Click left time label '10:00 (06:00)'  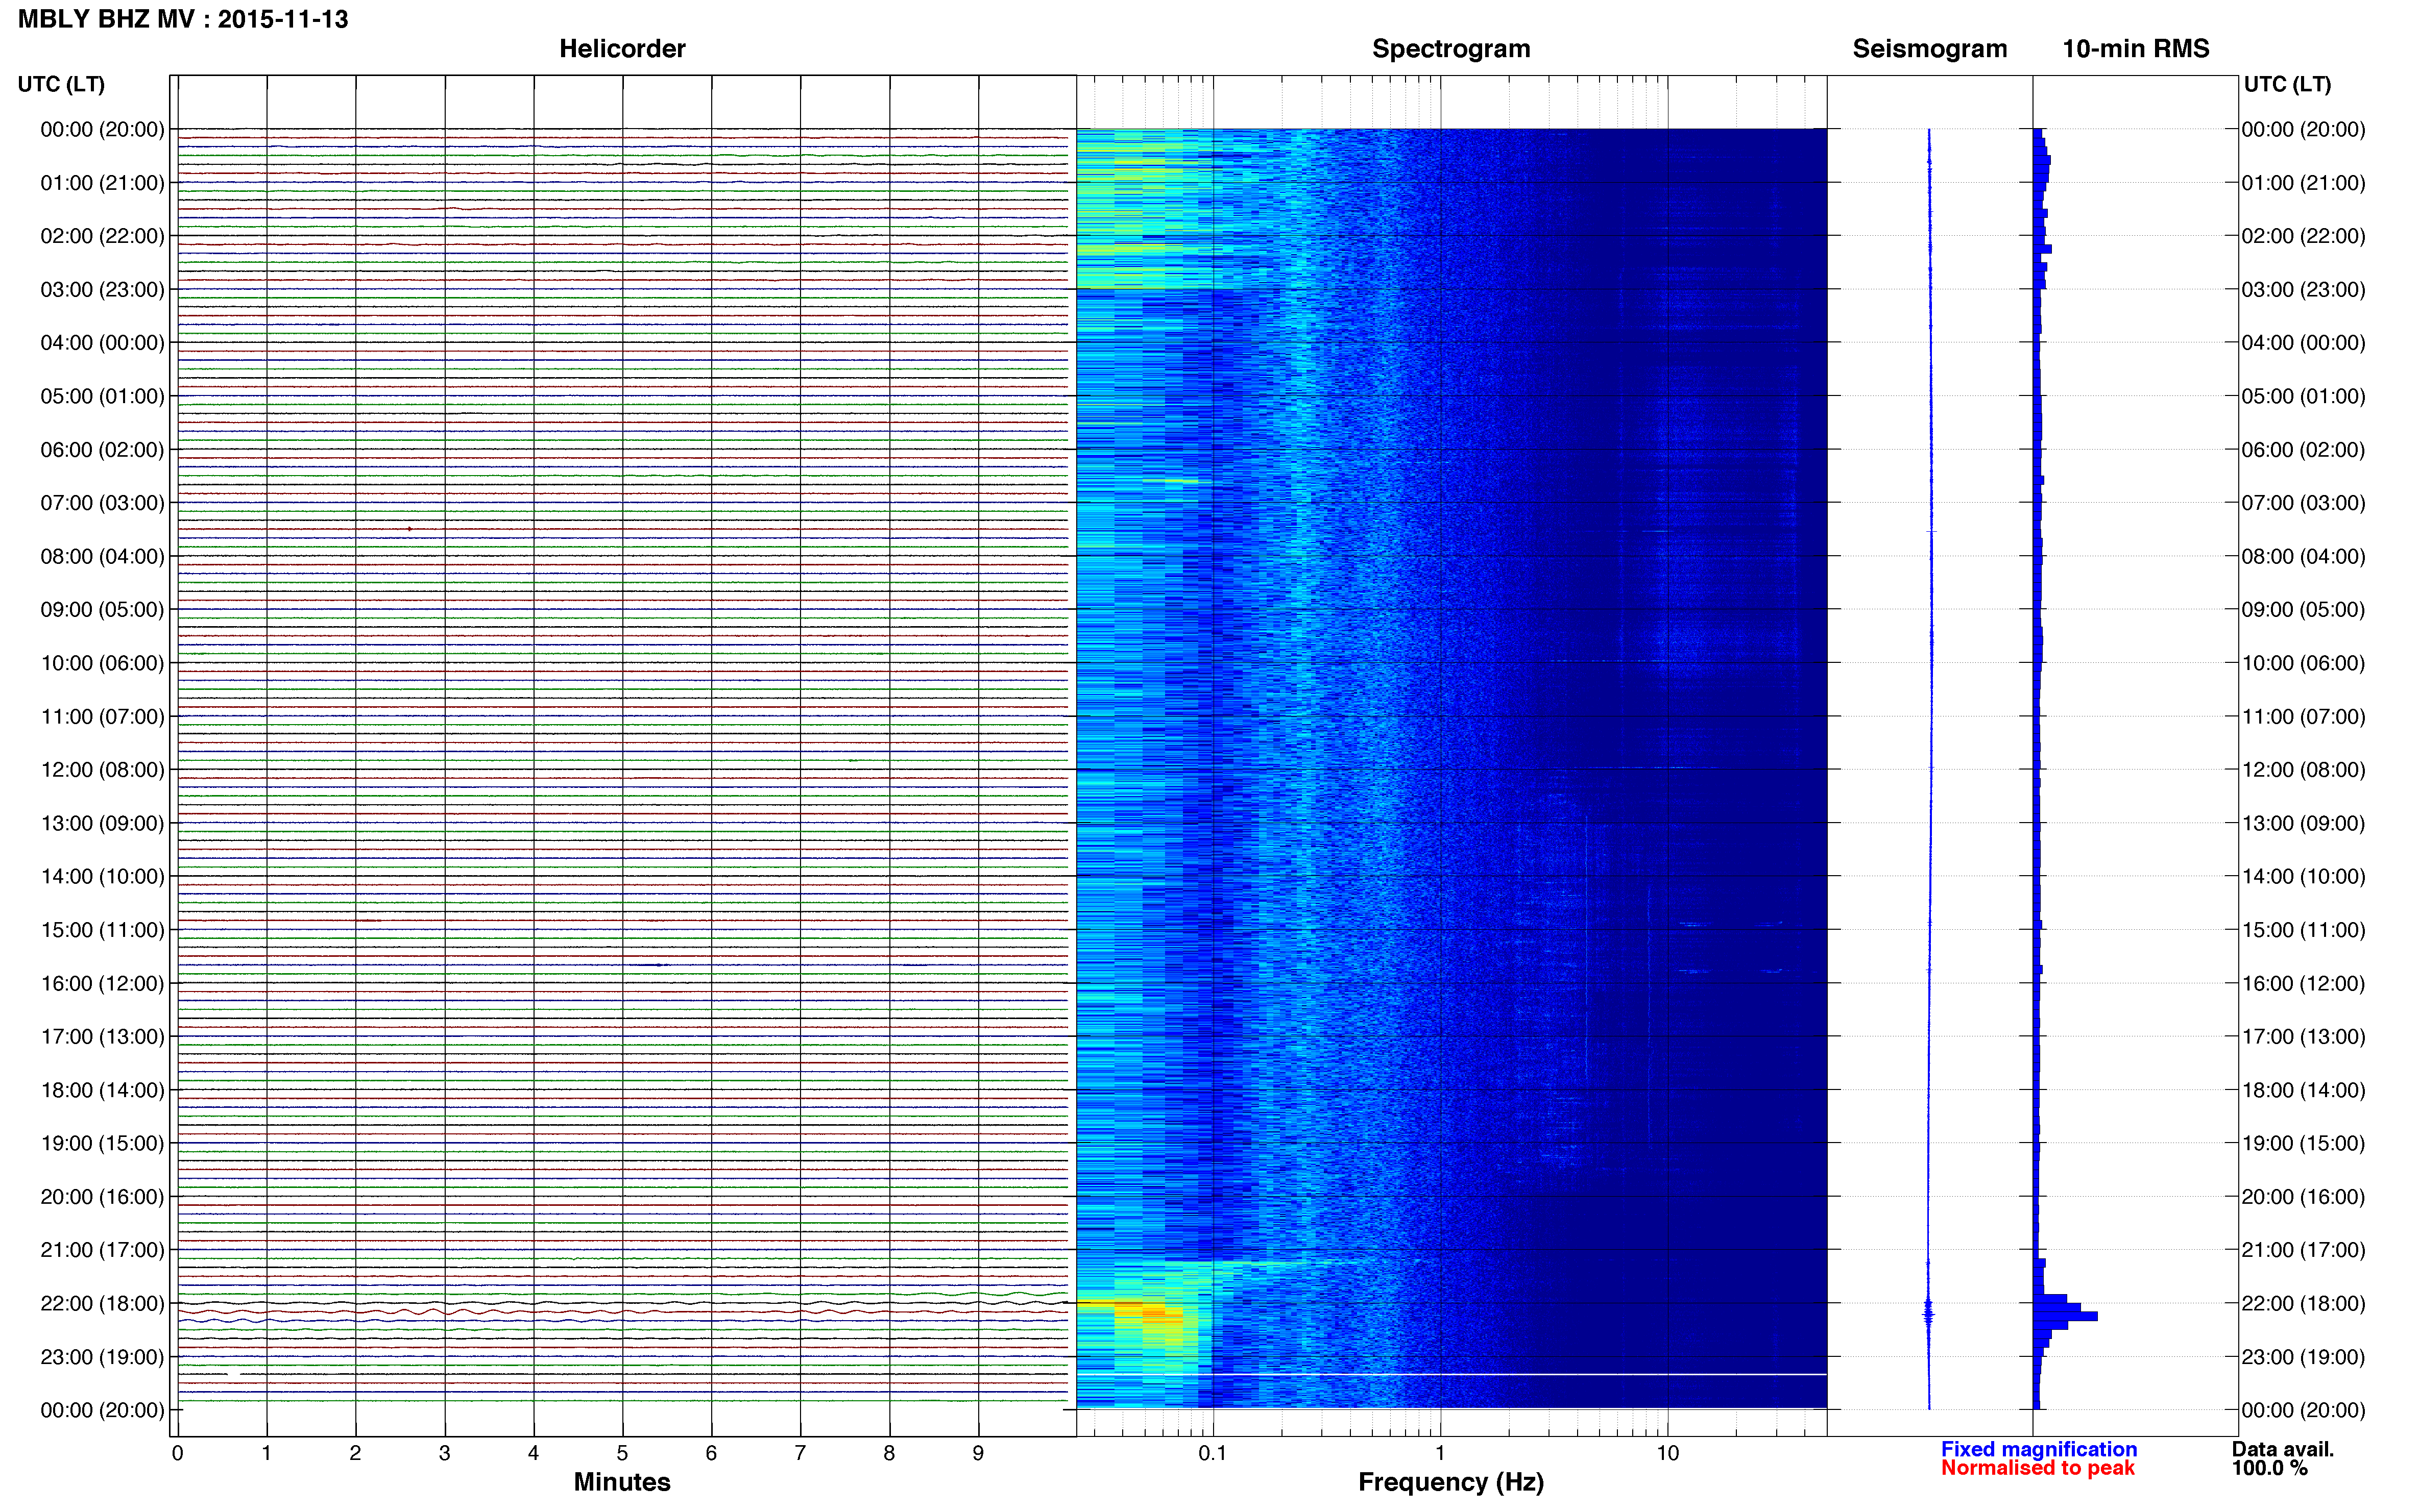pyautogui.click(x=102, y=663)
